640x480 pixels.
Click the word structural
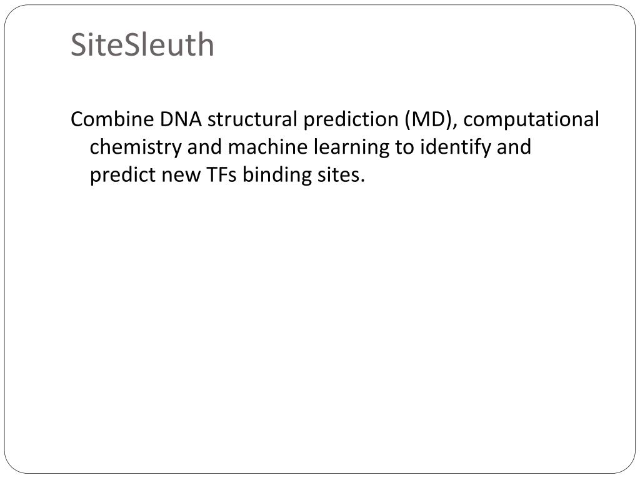pos(252,119)
